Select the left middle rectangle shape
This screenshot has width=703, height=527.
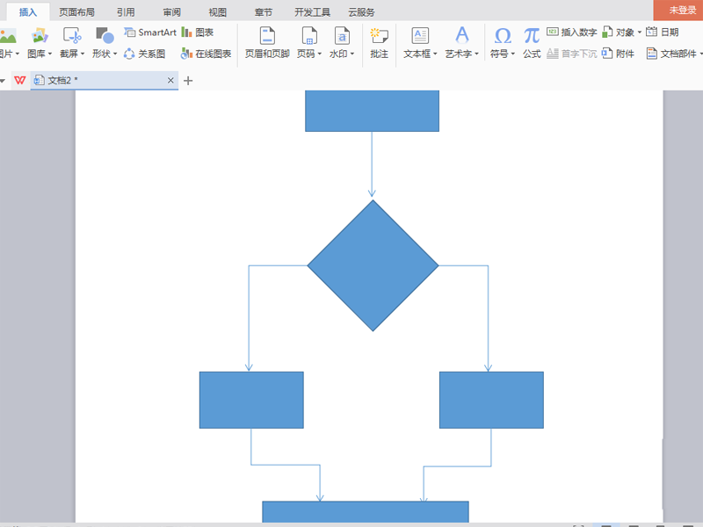[x=251, y=400]
